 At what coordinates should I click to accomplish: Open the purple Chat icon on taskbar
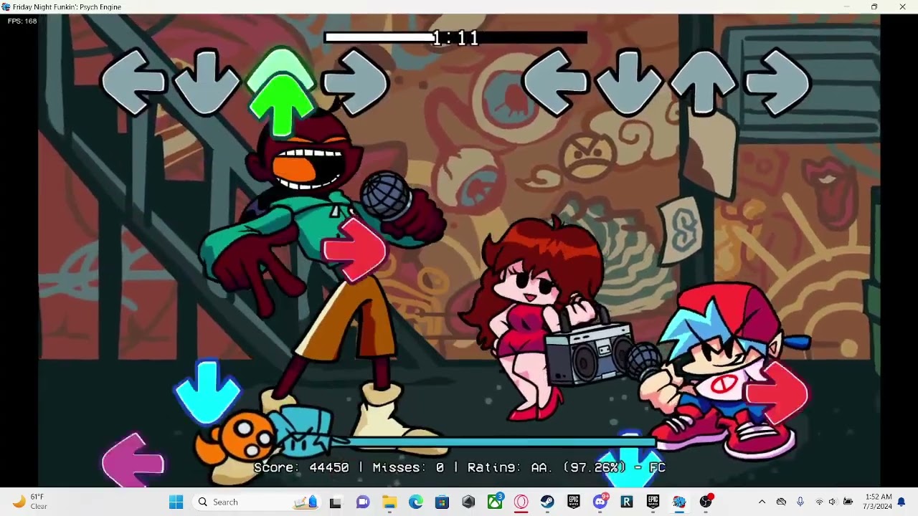[363, 502]
